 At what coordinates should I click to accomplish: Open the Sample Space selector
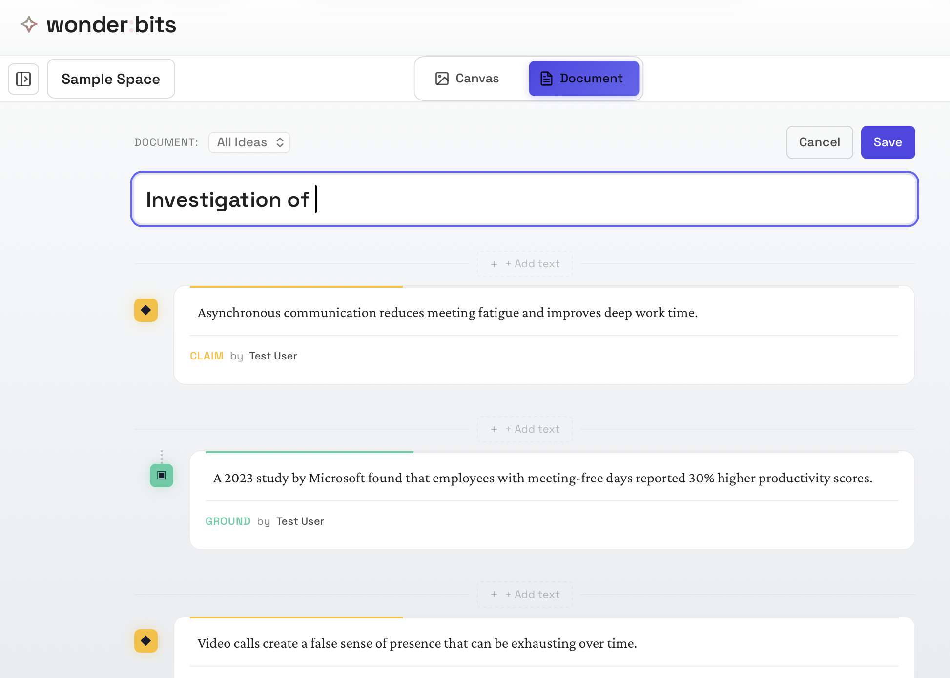pos(111,79)
